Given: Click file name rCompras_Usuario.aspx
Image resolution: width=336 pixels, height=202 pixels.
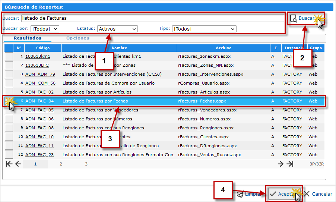Looking at the screenshot, I should (x=204, y=83).
